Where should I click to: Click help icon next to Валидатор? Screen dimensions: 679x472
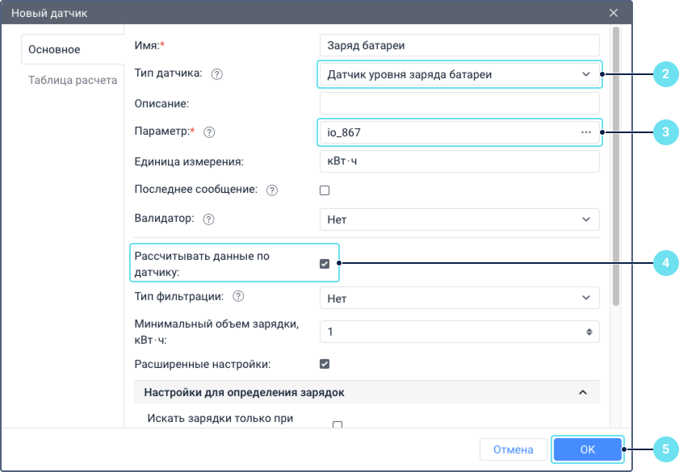click(x=209, y=219)
